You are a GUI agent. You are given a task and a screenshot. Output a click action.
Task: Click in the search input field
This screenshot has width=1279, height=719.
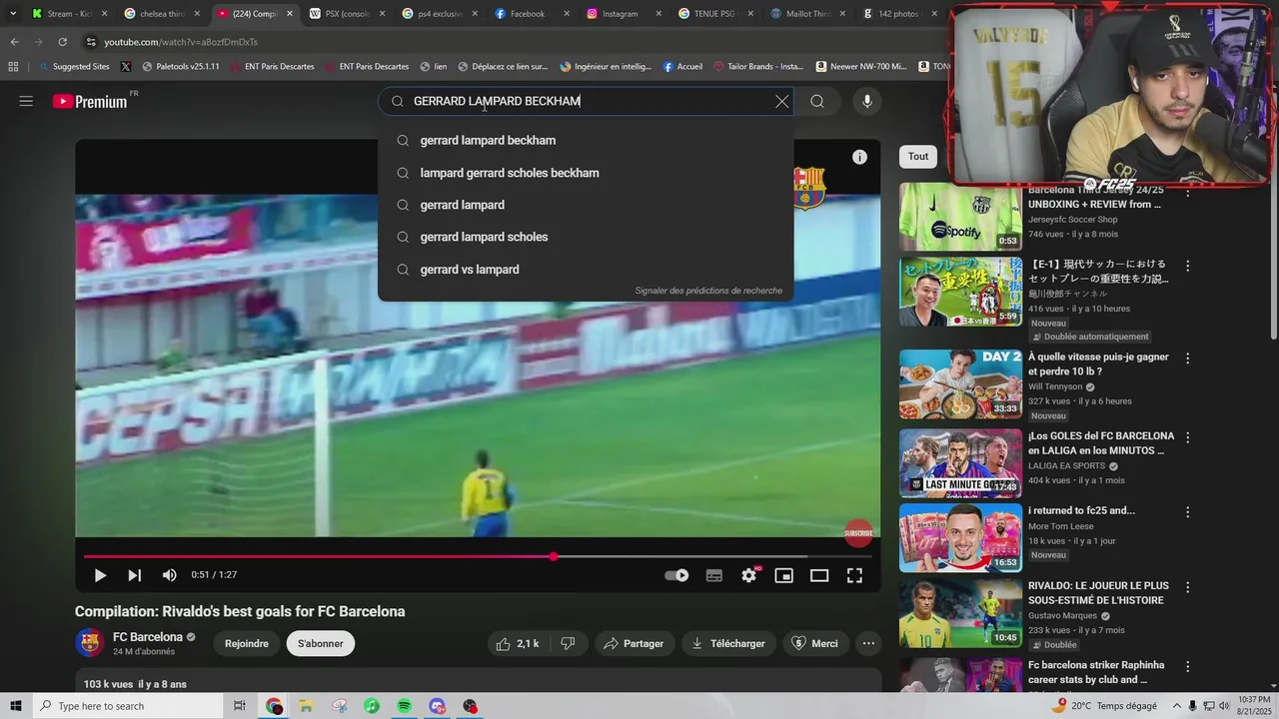pyautogui.click(x=585, y=101)
